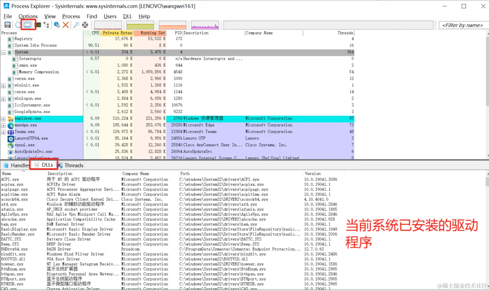Click the magnifier Find Handle or DLL icon
The image size is (489, 291).
click(x=76, y=25)
